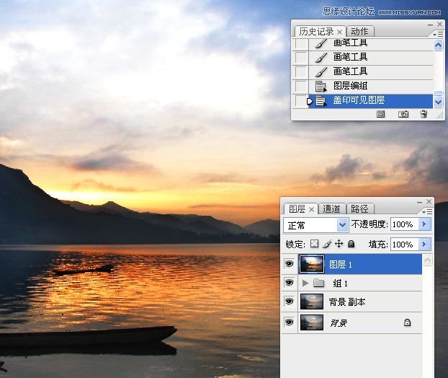Create new snapshot with camera icon
The width and height of the screenshot is (448, 378).
403,114
